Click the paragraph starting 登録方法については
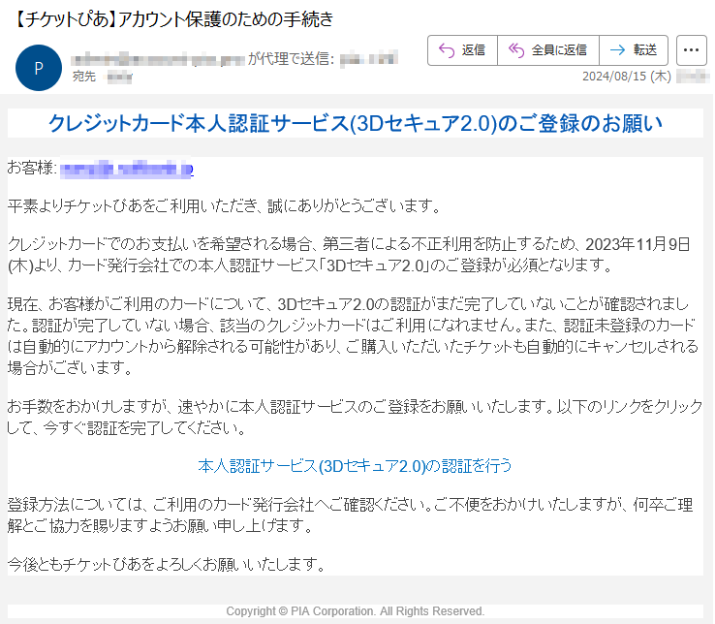Screen dimensions: 715x624 [350, 515]
